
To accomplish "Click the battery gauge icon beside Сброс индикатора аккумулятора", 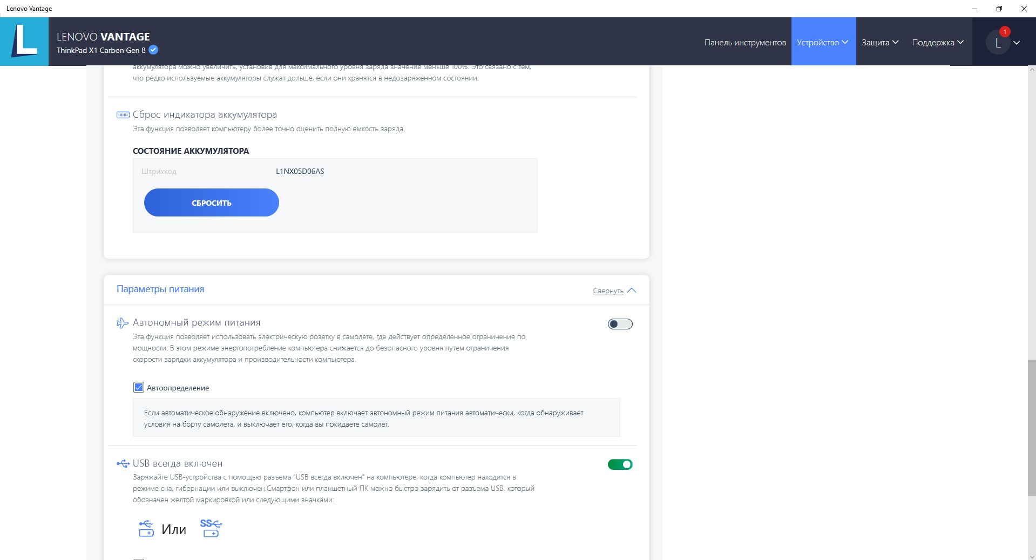I will click(123, 115).
